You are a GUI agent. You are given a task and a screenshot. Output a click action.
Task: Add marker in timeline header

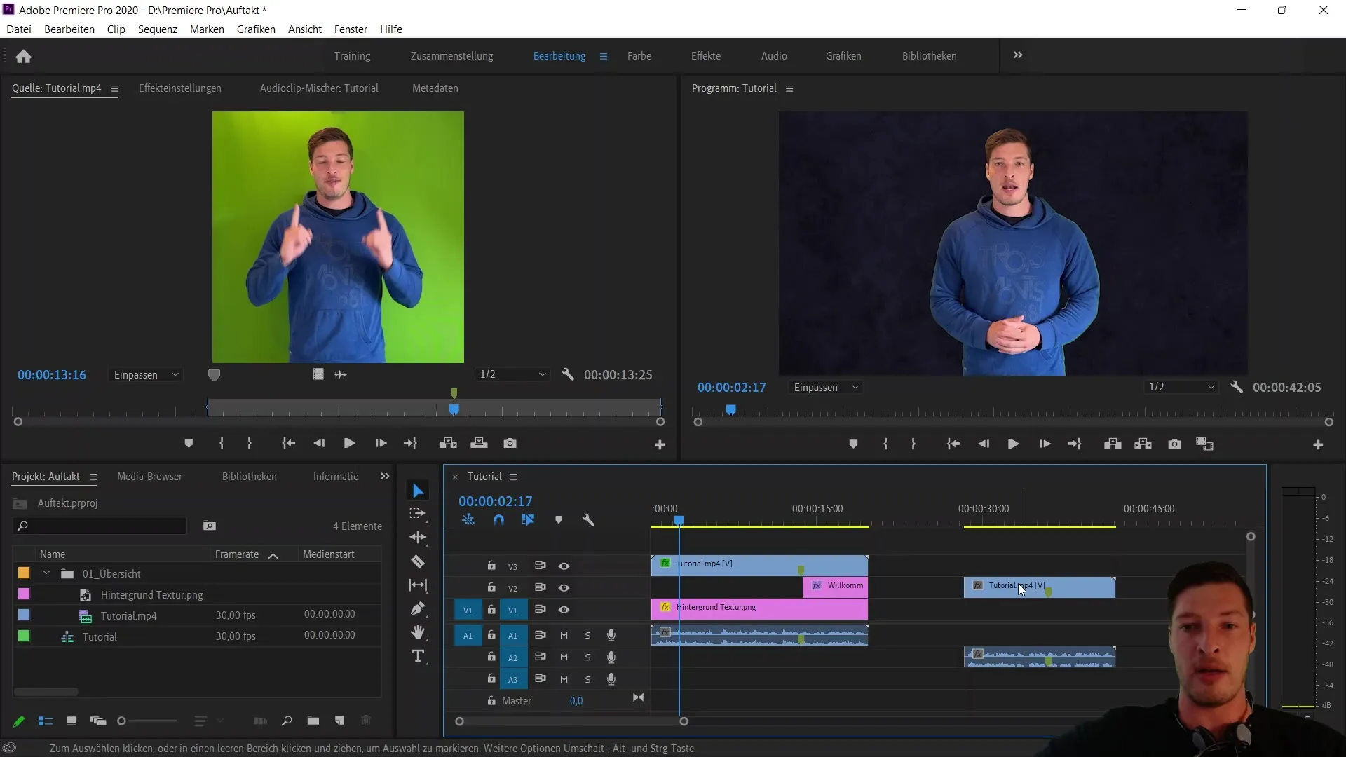(559, 520)
